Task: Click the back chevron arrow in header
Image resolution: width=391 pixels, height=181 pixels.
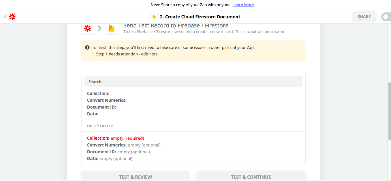Action: [x=5, y=17]
